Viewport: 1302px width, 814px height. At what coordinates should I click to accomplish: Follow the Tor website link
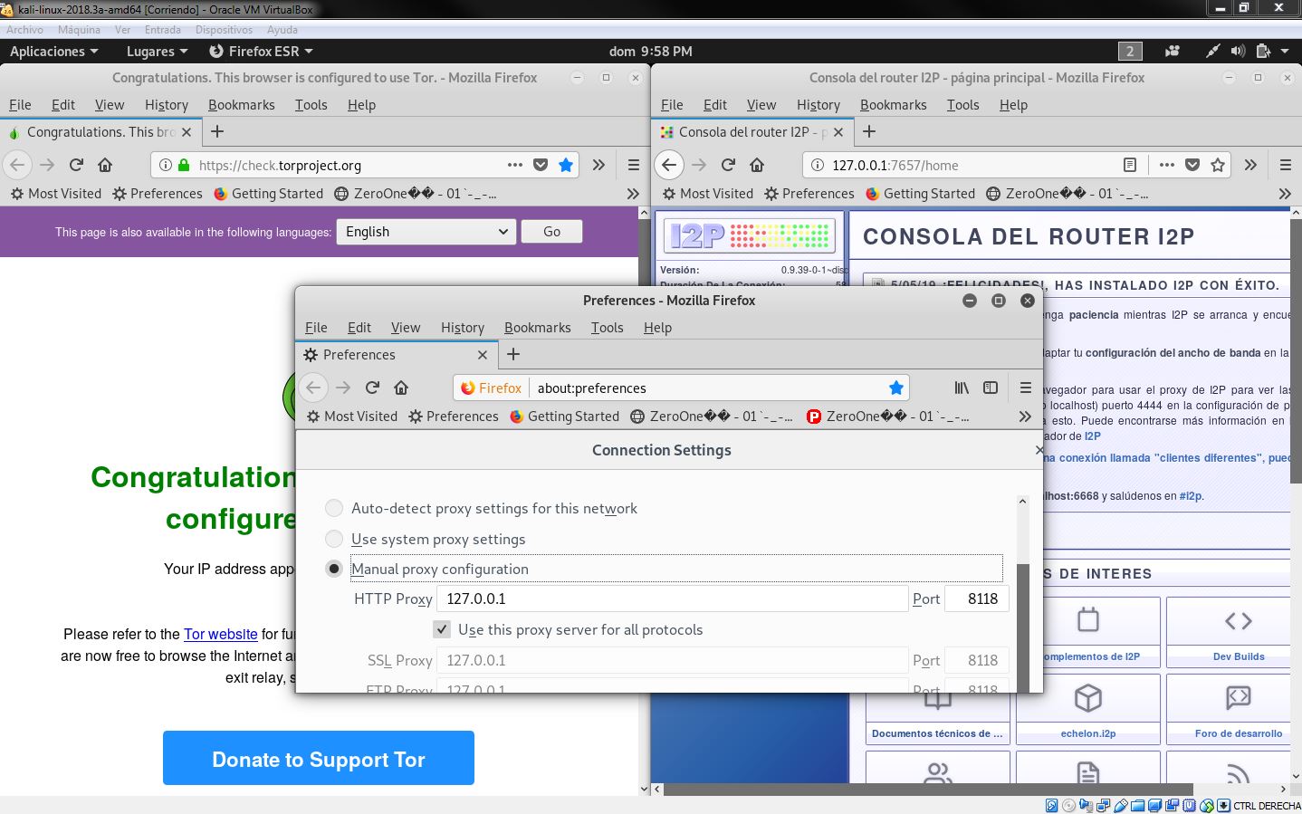[221, 634]
